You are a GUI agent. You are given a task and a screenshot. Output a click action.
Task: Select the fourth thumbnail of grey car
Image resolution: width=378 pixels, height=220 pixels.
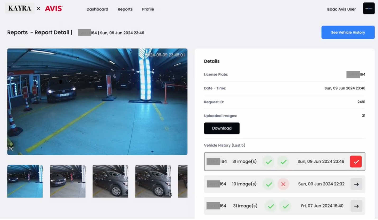[153, 181]
